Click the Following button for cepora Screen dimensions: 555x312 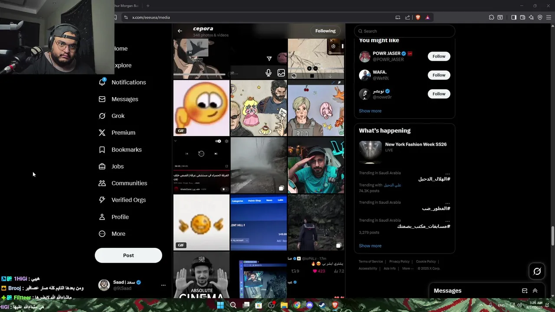325,31
